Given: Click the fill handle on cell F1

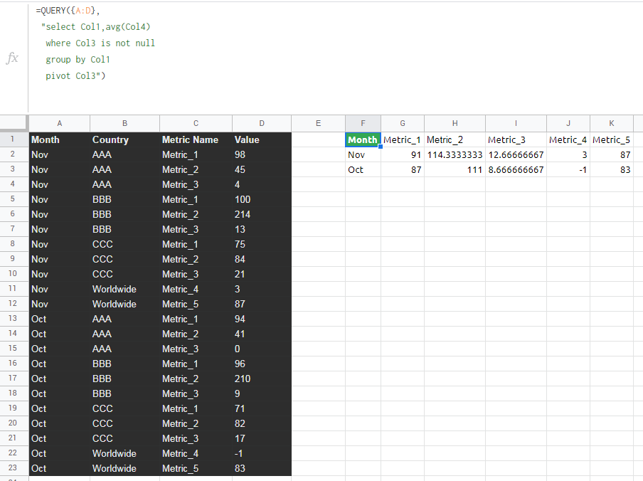Looking at the screenshot, I should [x=381, y=147].
